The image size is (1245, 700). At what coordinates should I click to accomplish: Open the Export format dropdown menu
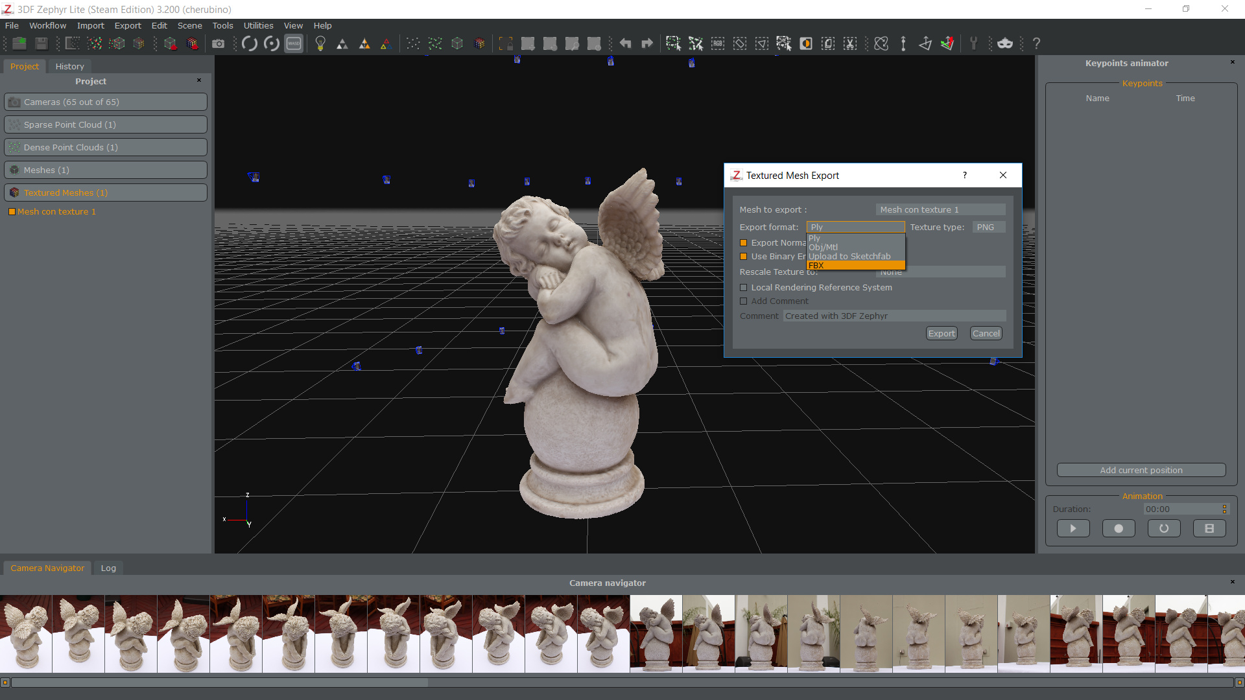pos(854,226)
